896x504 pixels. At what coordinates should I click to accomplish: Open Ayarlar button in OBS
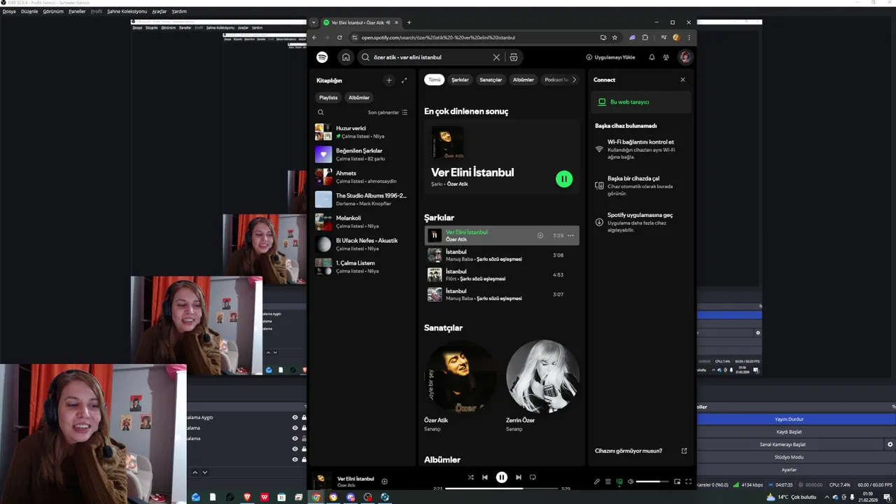pyautogui.click(x=796, y=470)
